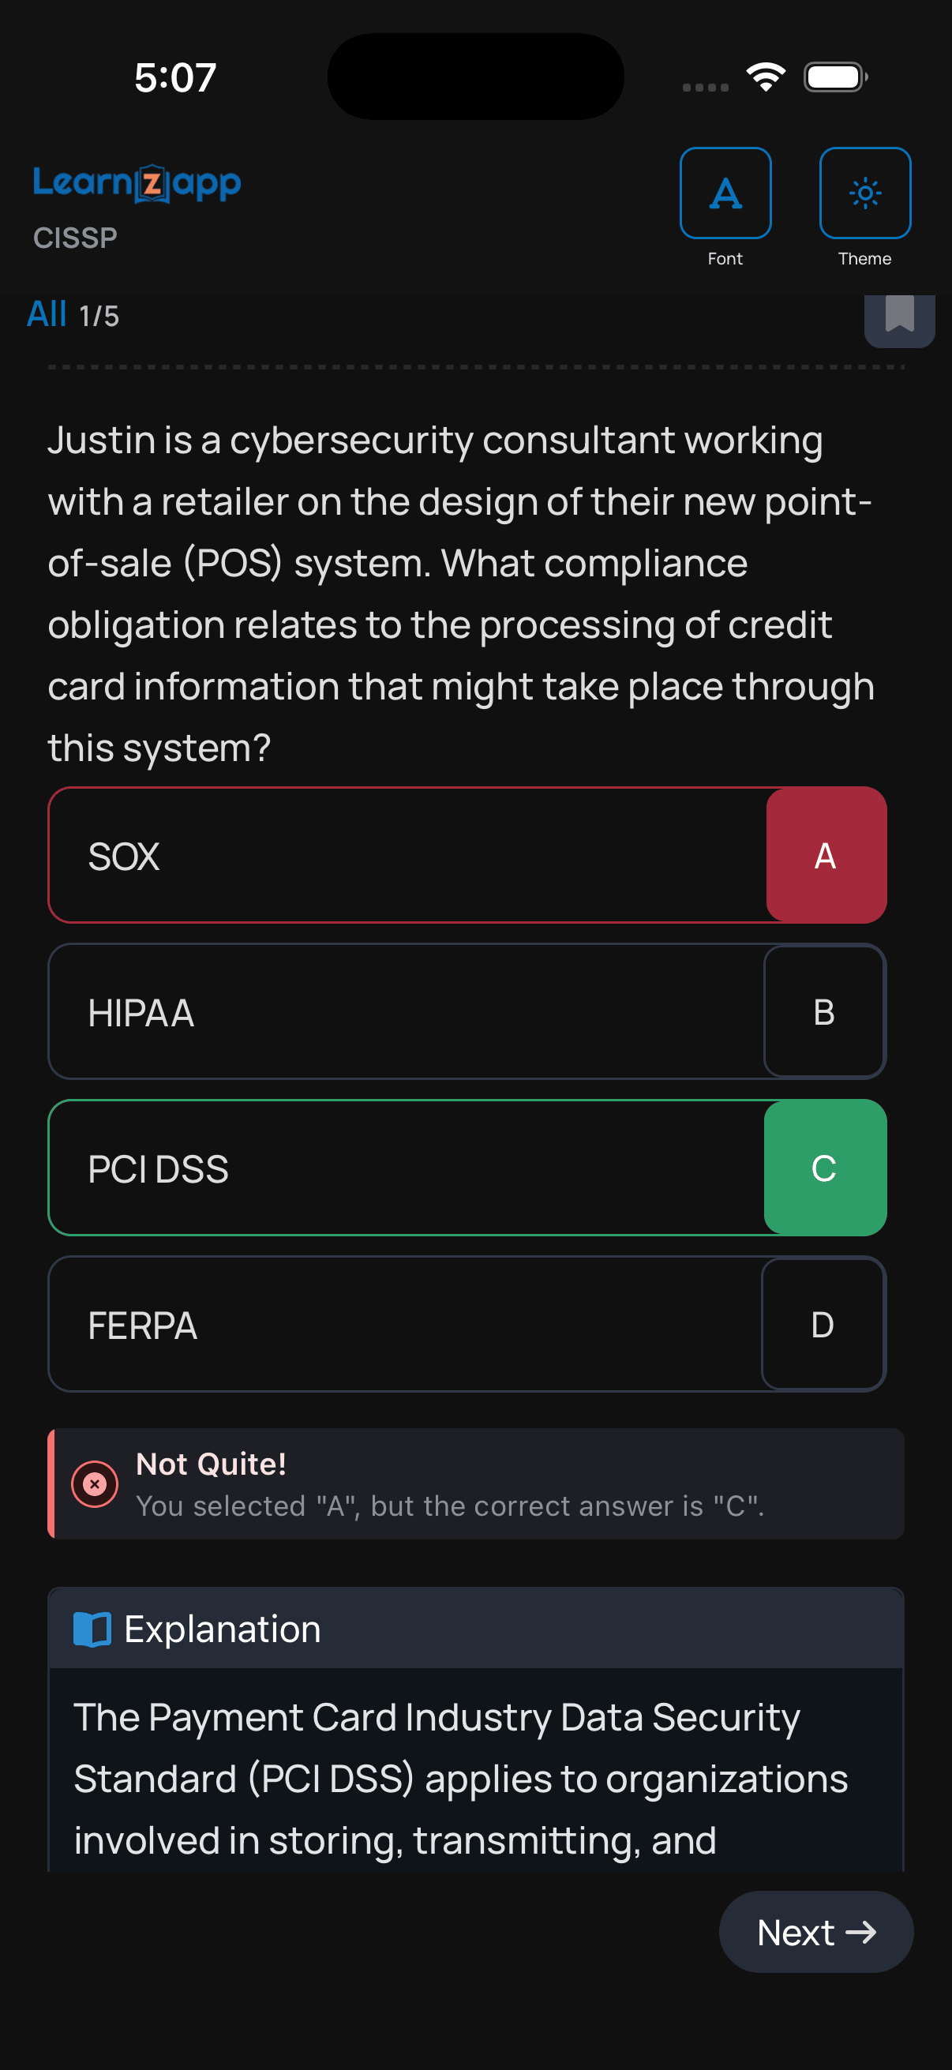
Task: Select answer B letter badge
Action: (x=823, y=1011)
